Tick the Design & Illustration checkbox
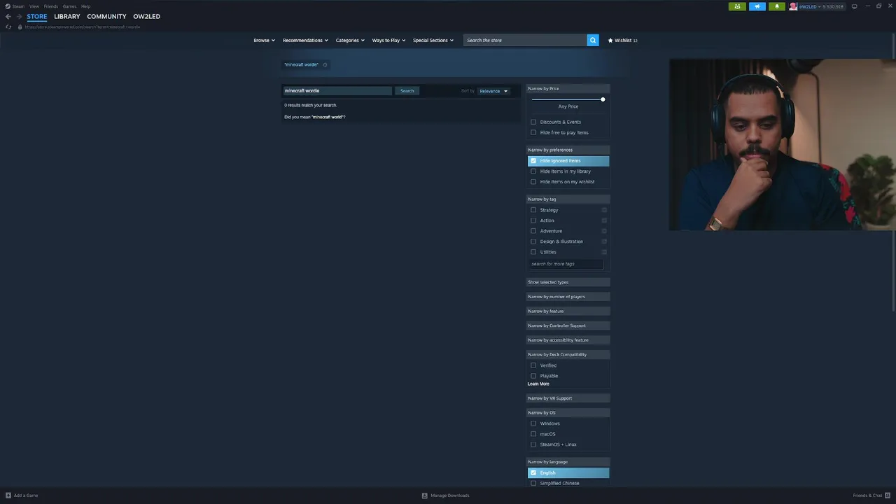 [533, 241]
